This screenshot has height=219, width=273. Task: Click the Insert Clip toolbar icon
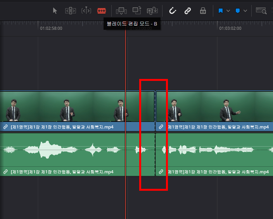tap(121, 11)
